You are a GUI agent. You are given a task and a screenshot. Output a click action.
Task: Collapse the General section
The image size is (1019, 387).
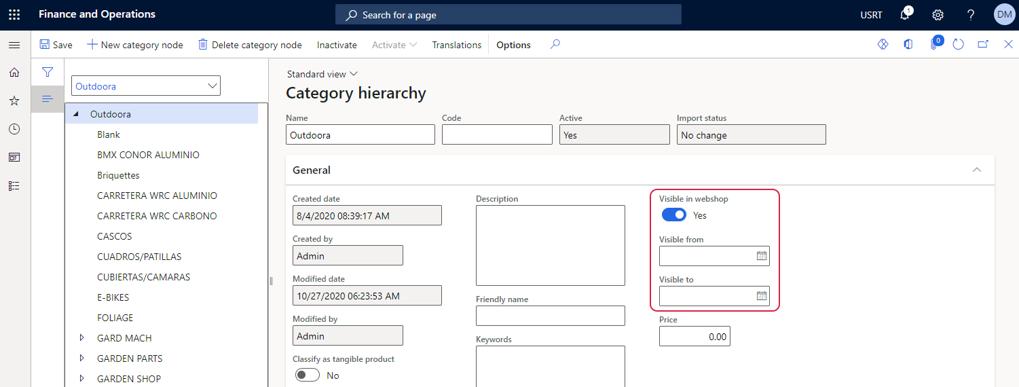[x=976, y=170]
